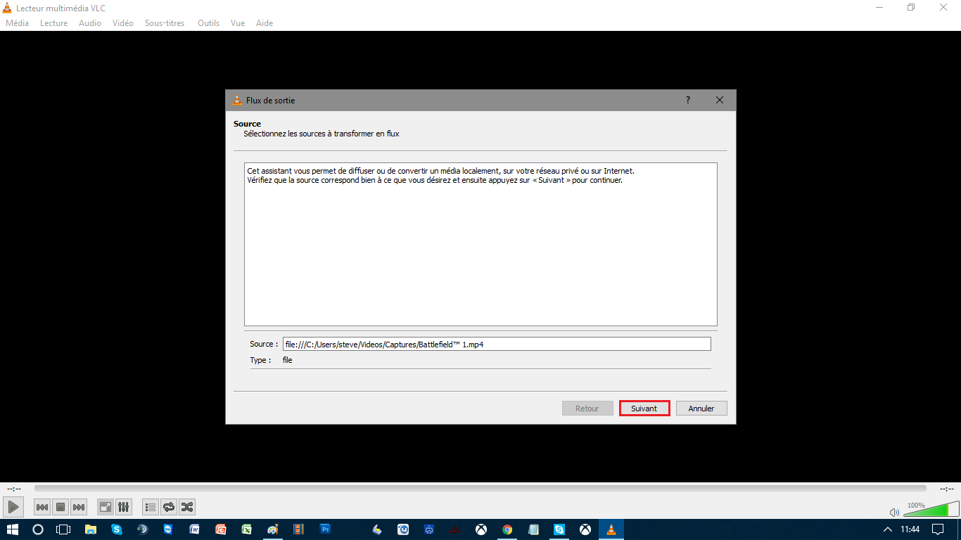Stop playback with the square stop icon
The image size is (961, 540).
[61, 507]
